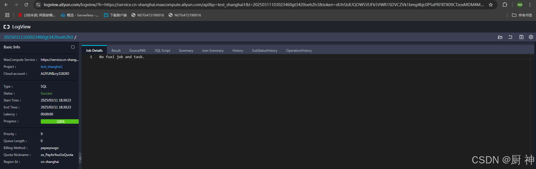This screenshot has height=169, width=536.
Task: Switch to the Result tab
Action: click(116, 50)
